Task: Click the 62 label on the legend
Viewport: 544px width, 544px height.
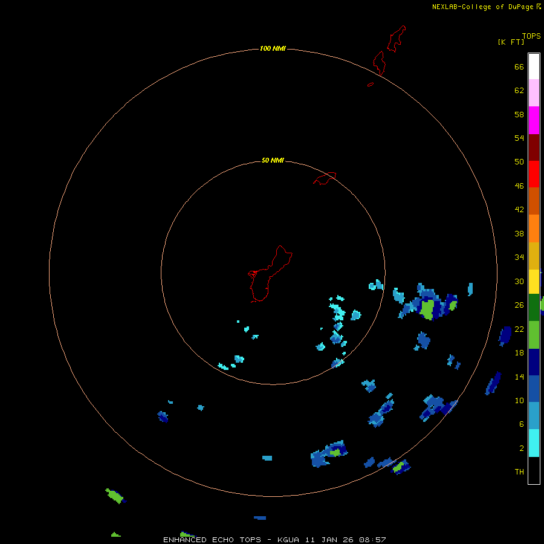Action: click(x=519, y=90)
